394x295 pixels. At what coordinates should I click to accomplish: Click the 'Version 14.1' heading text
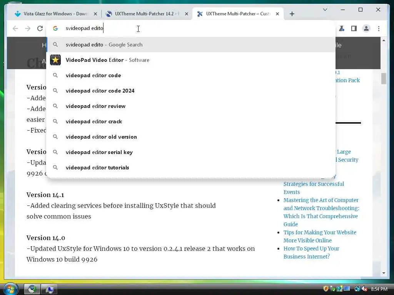point(45,195)
